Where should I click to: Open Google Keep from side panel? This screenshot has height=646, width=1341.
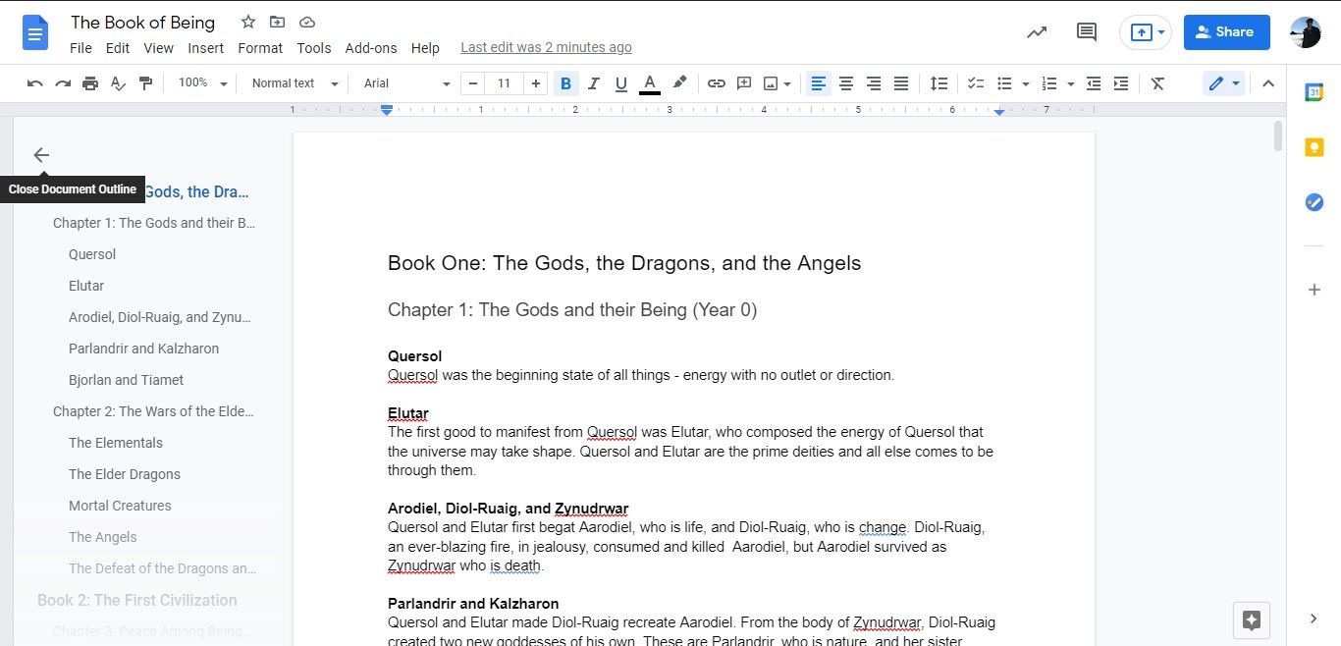(1314, 146)
